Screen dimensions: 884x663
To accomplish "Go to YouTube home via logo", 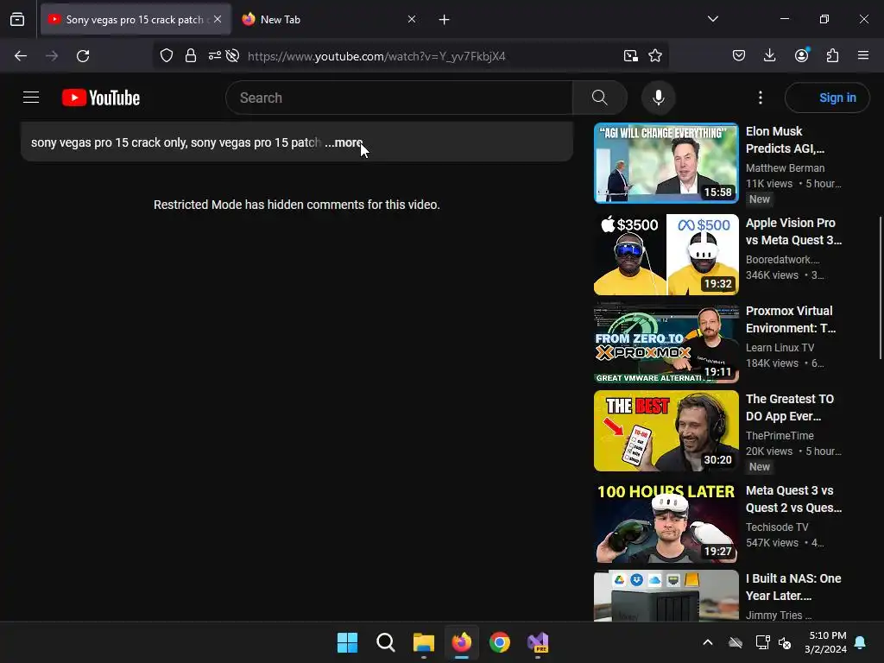I will click(x=101, y=98).
